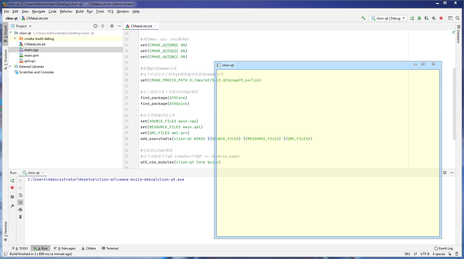Rerun clion-qt from the main toolbar
The height and width of the screenshot is (259, 464).
point(412,18)
